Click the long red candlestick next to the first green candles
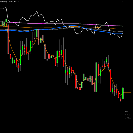 click(x=8, y=39)
